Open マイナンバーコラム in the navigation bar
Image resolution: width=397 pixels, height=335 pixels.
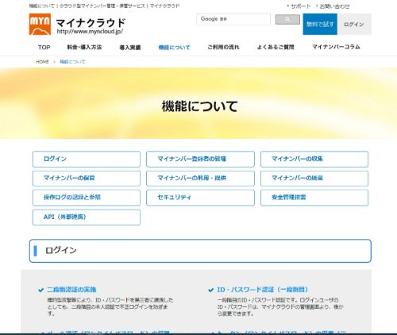click(x=336, y=47)
